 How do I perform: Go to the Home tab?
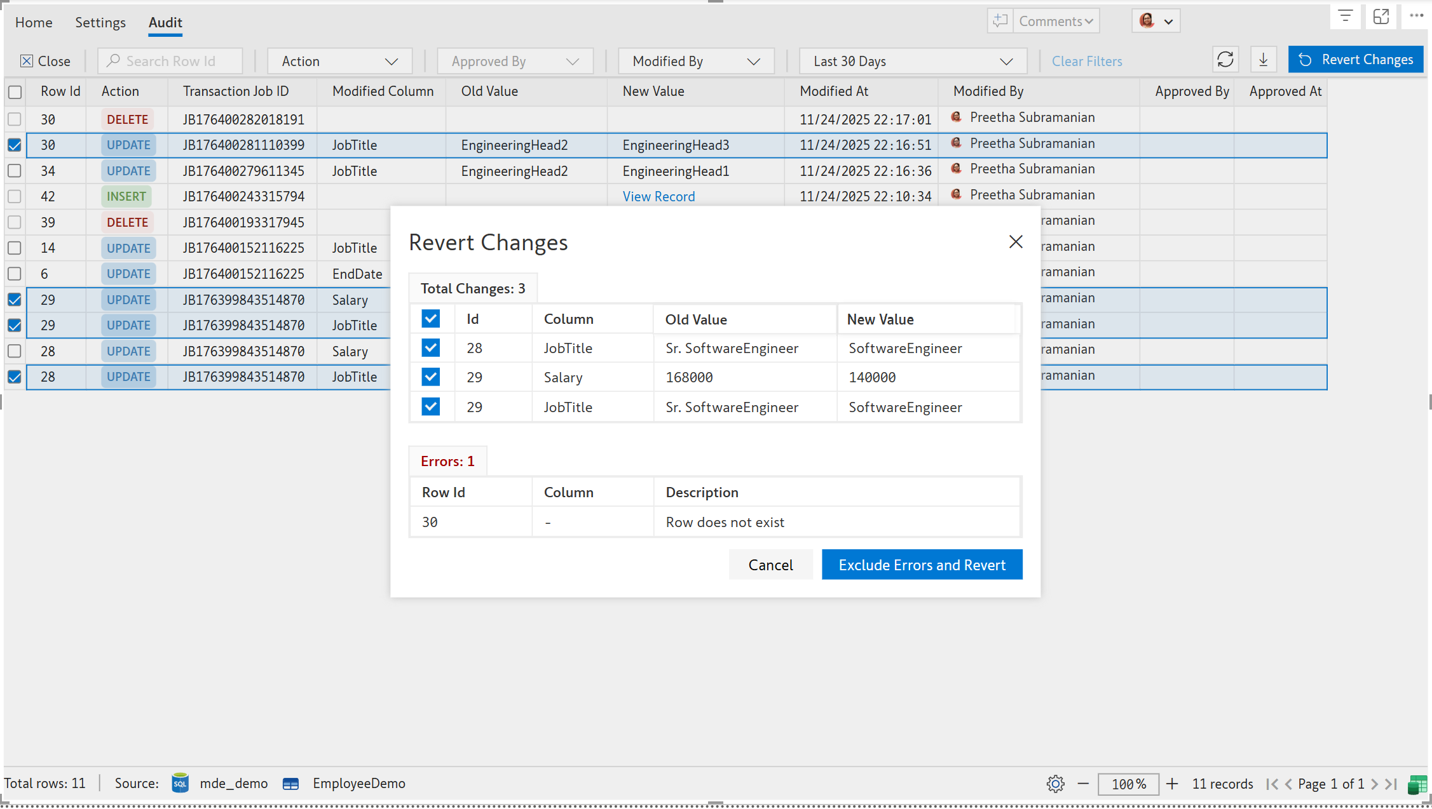[34, 22]
